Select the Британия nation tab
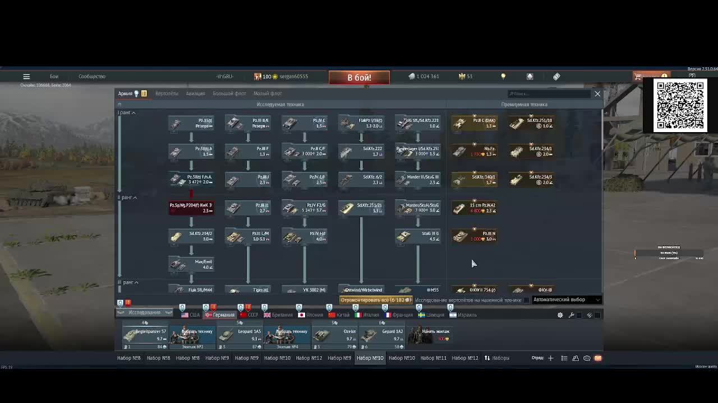This screenshot has height=403, width=718. 278,315
